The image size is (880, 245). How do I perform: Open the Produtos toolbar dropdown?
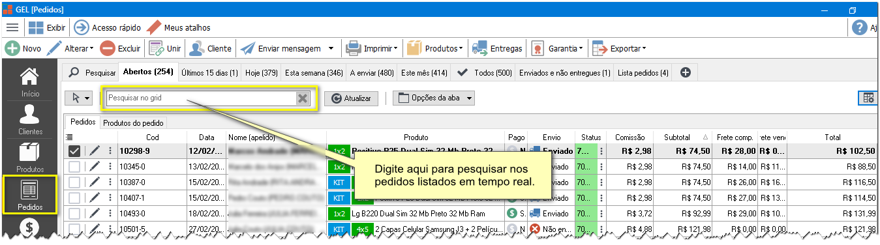point(435,48)
